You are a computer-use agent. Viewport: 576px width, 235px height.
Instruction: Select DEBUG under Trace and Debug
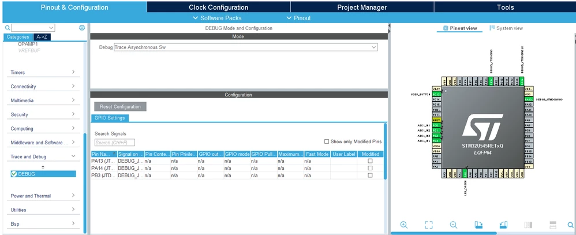tap(43, 174)
